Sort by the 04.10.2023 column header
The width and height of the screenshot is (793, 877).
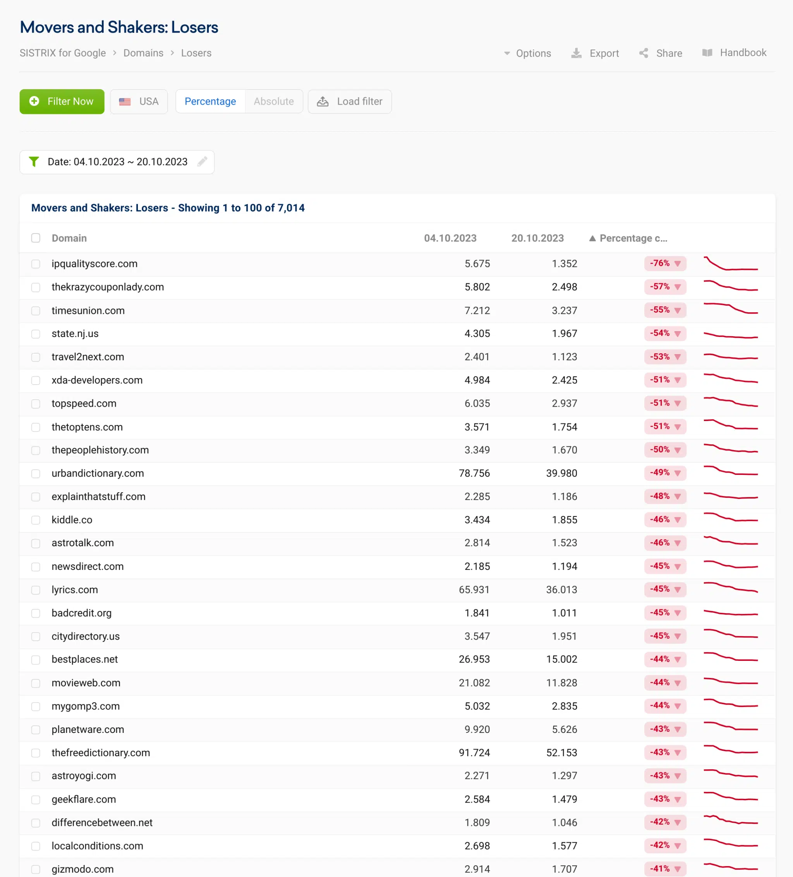coord(450,238)
